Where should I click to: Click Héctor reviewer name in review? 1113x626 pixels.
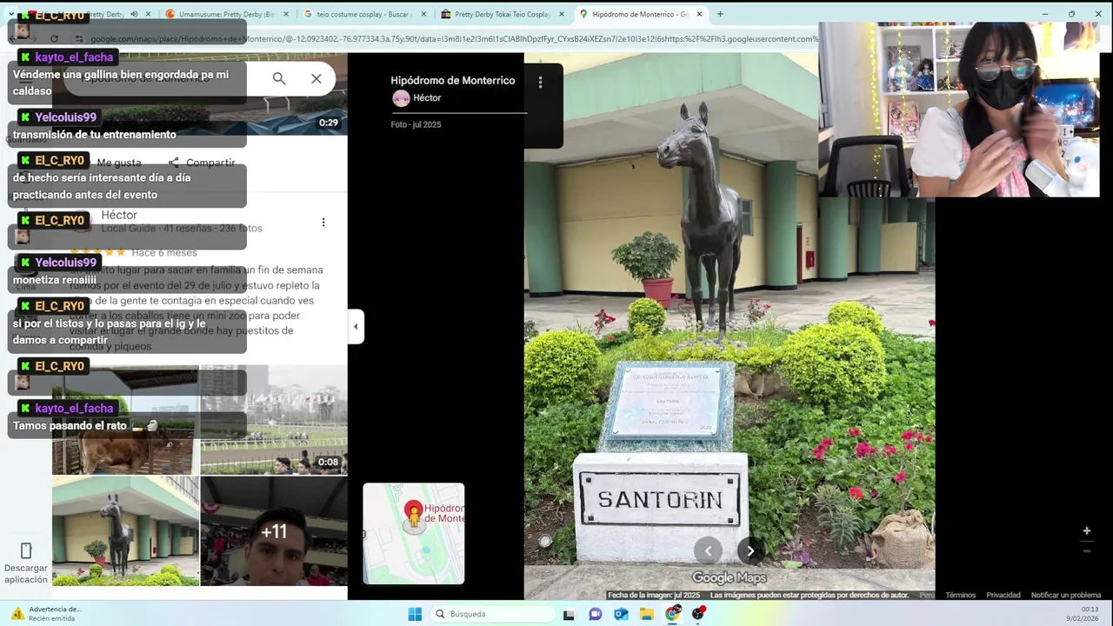pos(119,215)
